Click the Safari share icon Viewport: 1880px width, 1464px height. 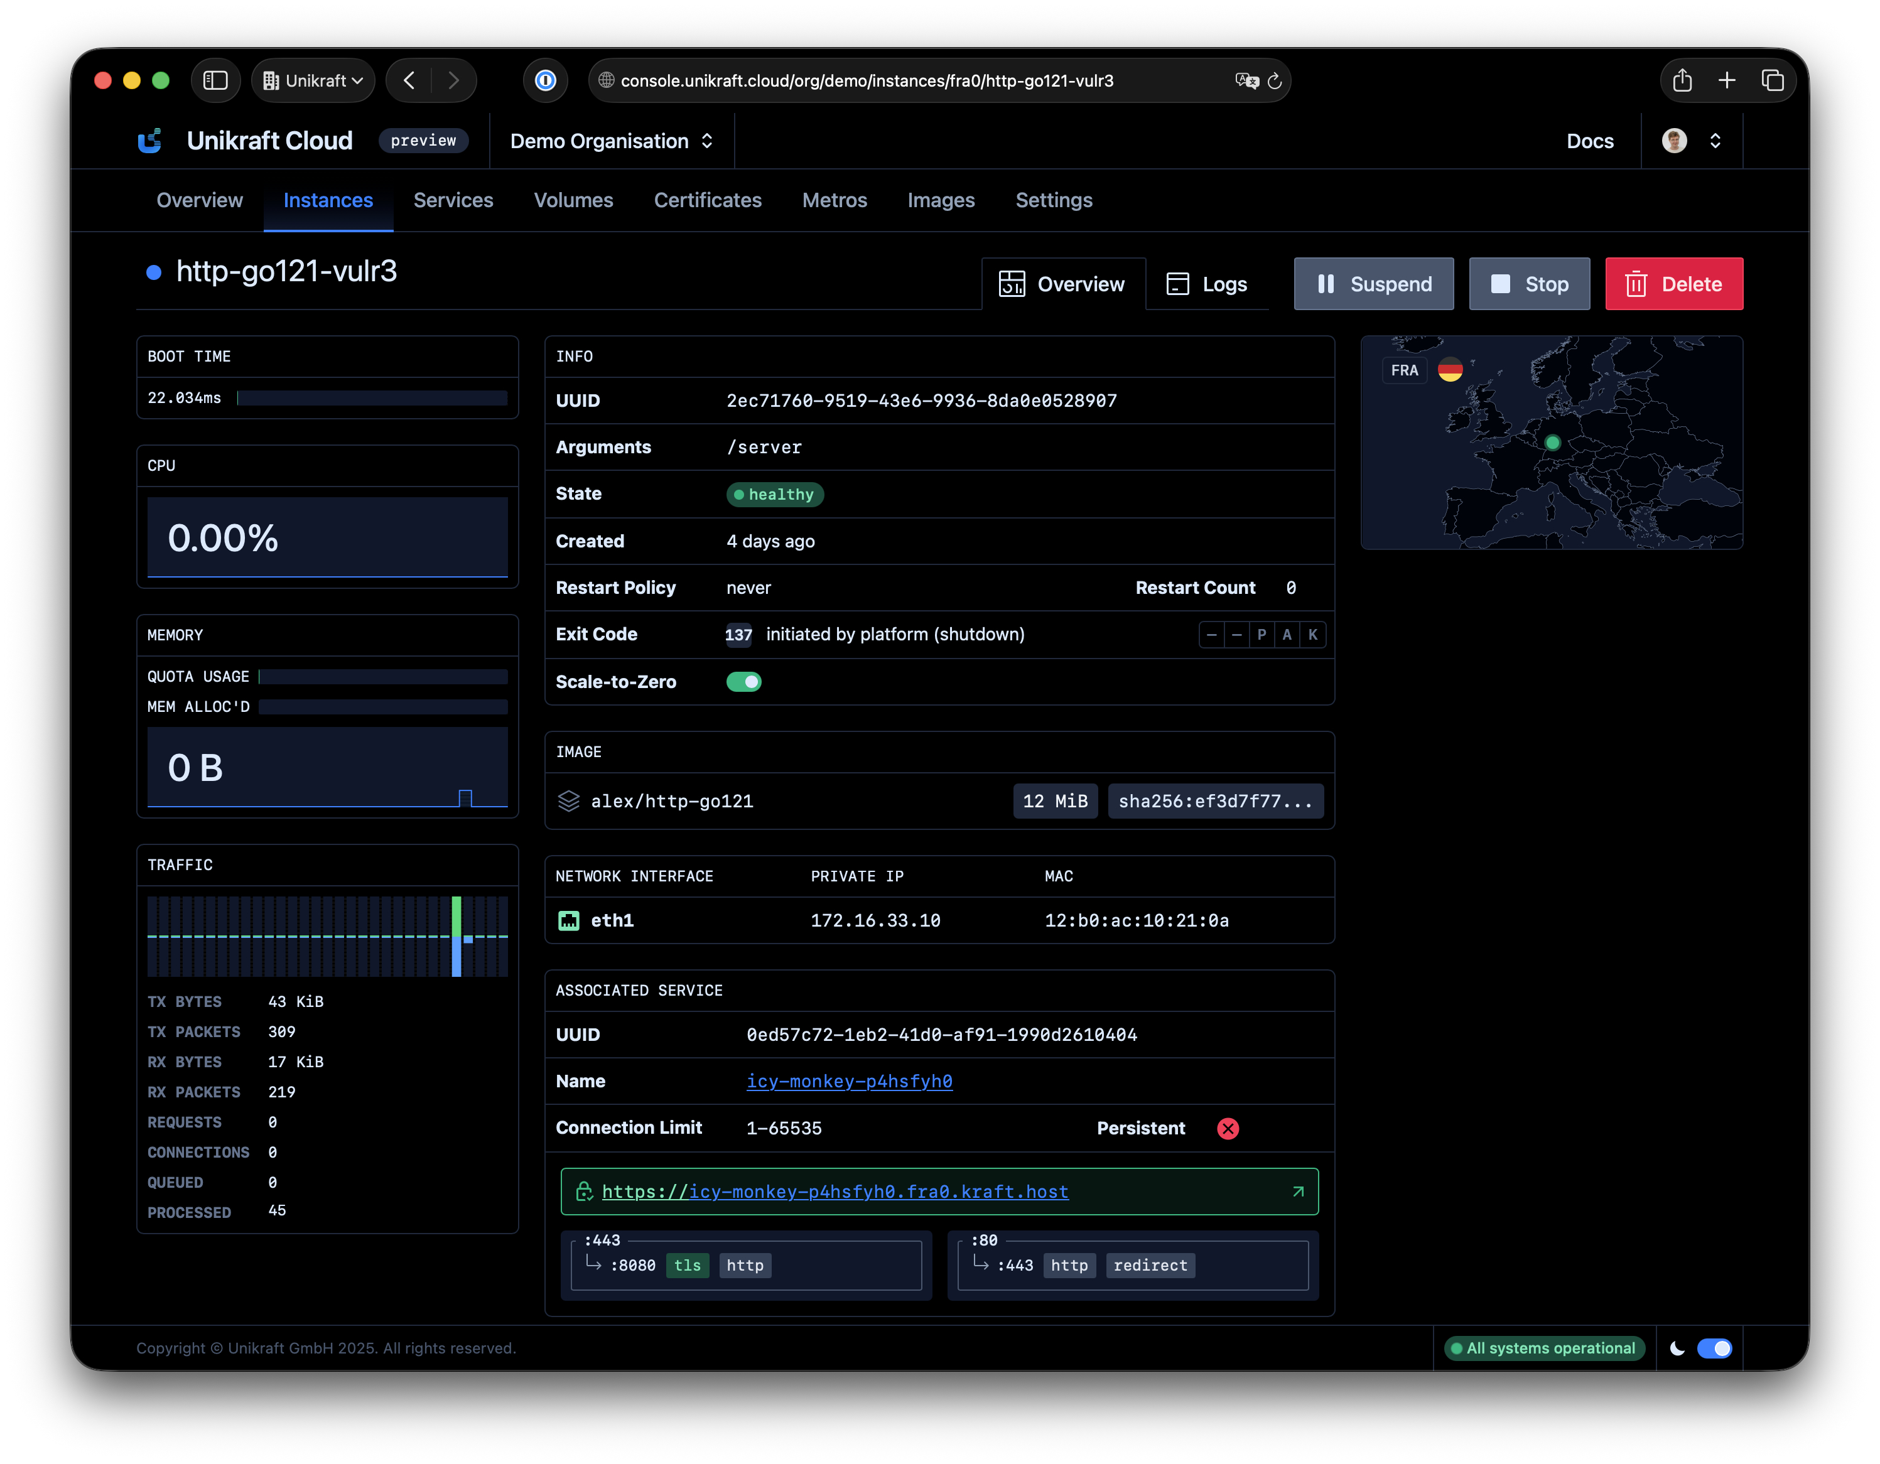[x=1681, y=81]
